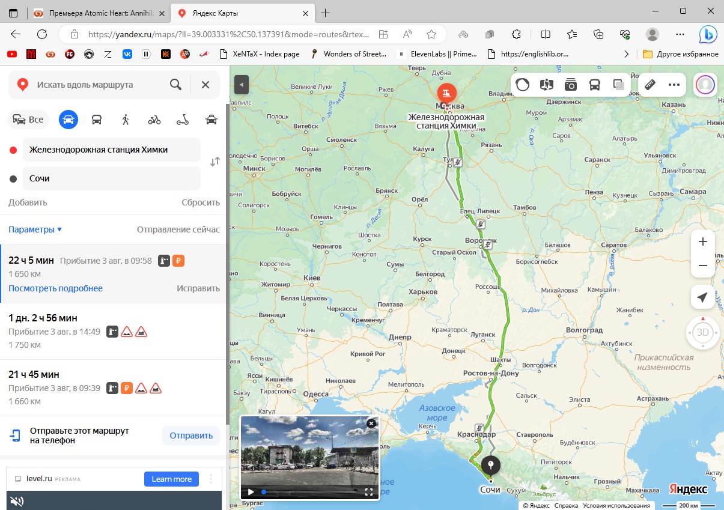The height and width of the screenshot is (510, 724).
Task: Open Bing Copilot sidebar
Action: tap(708, 34)
